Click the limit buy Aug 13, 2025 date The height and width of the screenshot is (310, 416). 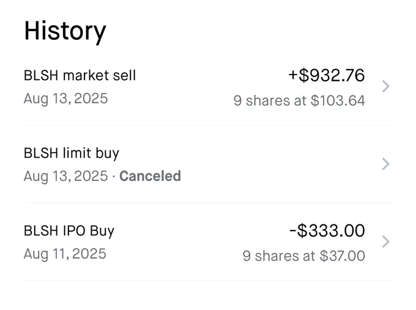click(66, 176)
